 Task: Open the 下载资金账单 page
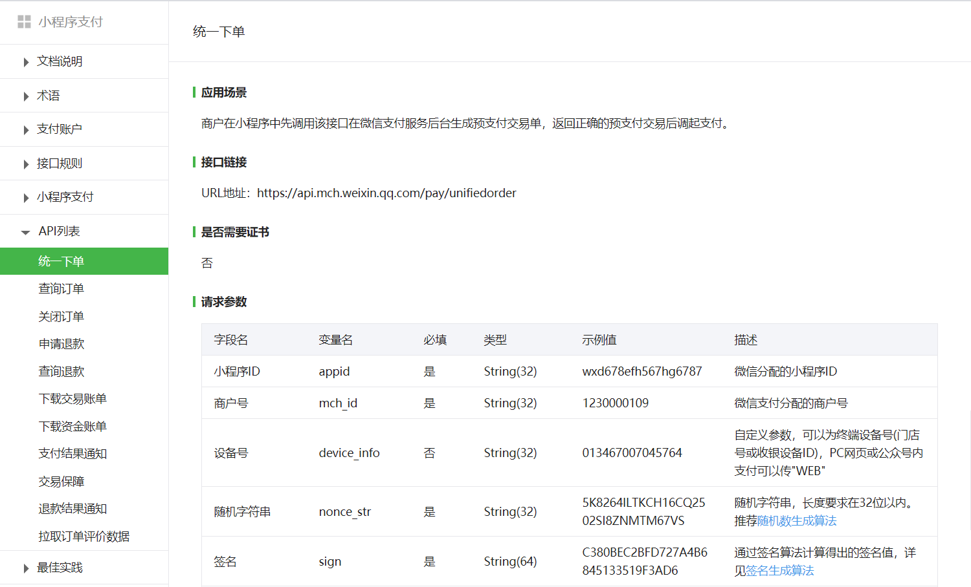pyautogui.click(x=73, y=427)
